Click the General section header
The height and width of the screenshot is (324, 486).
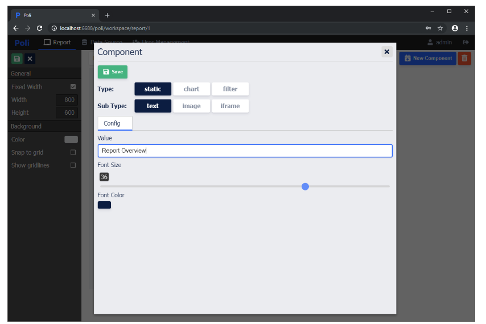click(44, 73)
